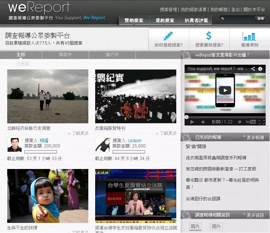
Task: Click funding progress bar for 200,000 proposal
Action: point(41,152)
